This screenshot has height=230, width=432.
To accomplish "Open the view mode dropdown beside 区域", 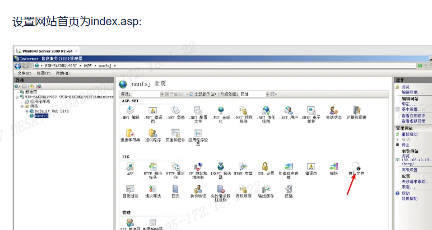I will 273,94.
